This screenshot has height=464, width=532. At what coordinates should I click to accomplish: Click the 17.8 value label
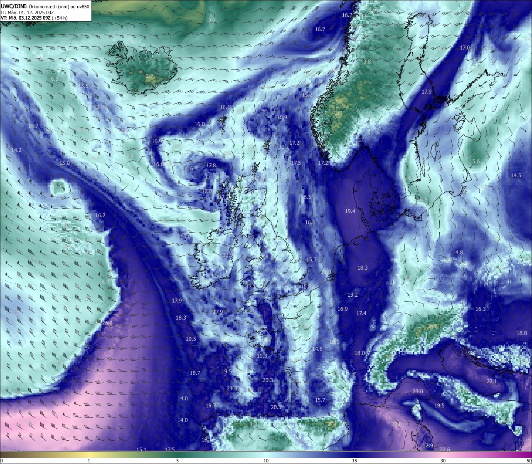pos(211,166)
